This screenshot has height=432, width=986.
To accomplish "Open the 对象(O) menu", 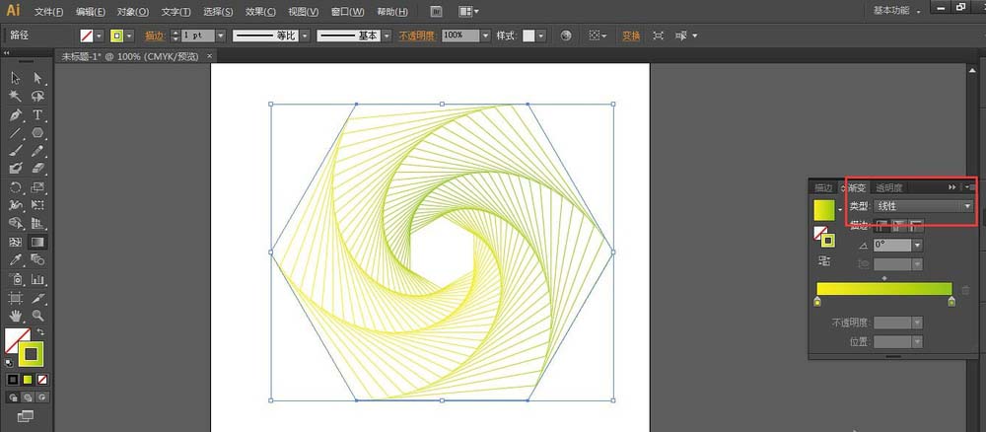I will (133, 12).
